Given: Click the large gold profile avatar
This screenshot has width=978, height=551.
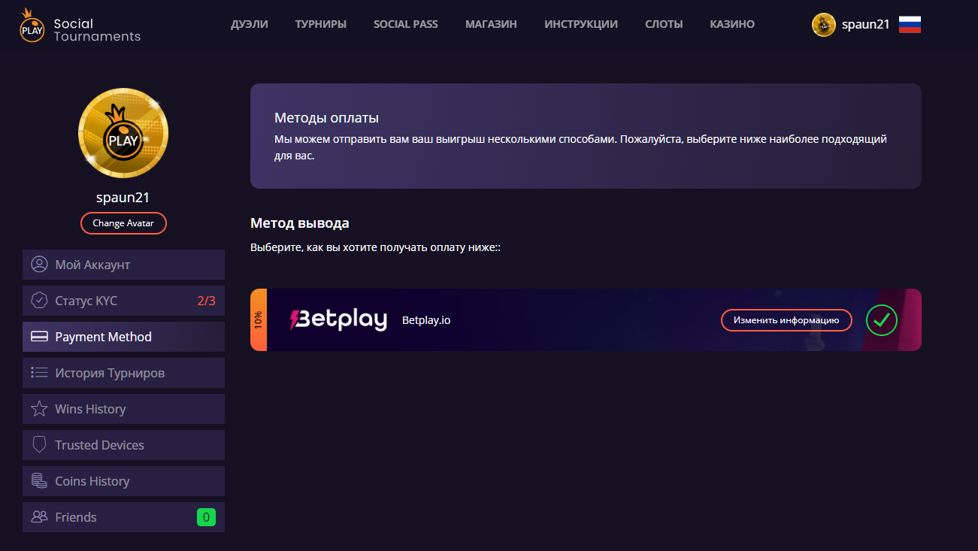Looking at the screenshot, I should [123, 133].
